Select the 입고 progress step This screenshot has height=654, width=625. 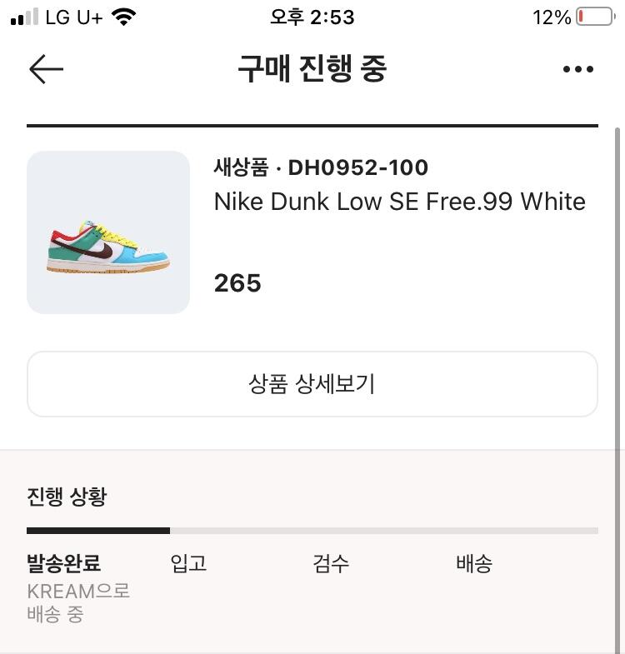coord(188,563)
